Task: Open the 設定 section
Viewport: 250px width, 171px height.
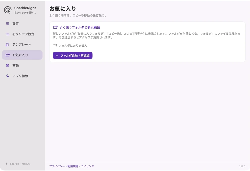Action: click(x=22, y=23)
